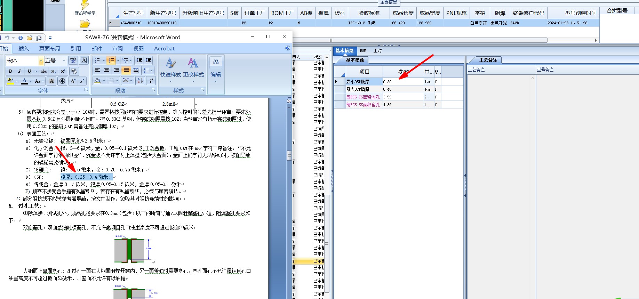Open the customize quick access toolbar dropdown

50,38
